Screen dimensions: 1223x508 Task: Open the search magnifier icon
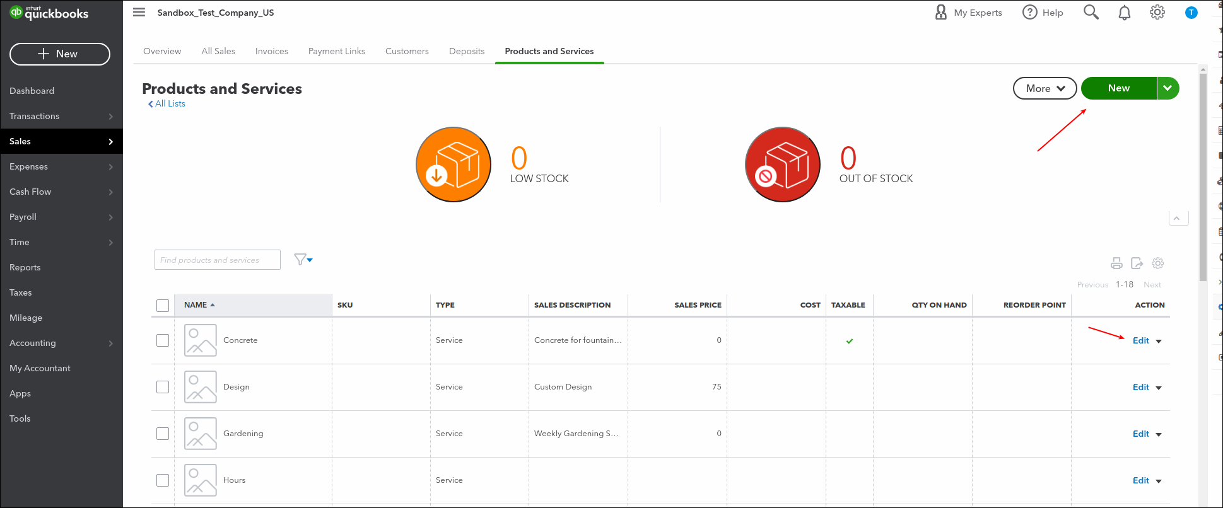pyautogui.click(x=1091, y=12)
